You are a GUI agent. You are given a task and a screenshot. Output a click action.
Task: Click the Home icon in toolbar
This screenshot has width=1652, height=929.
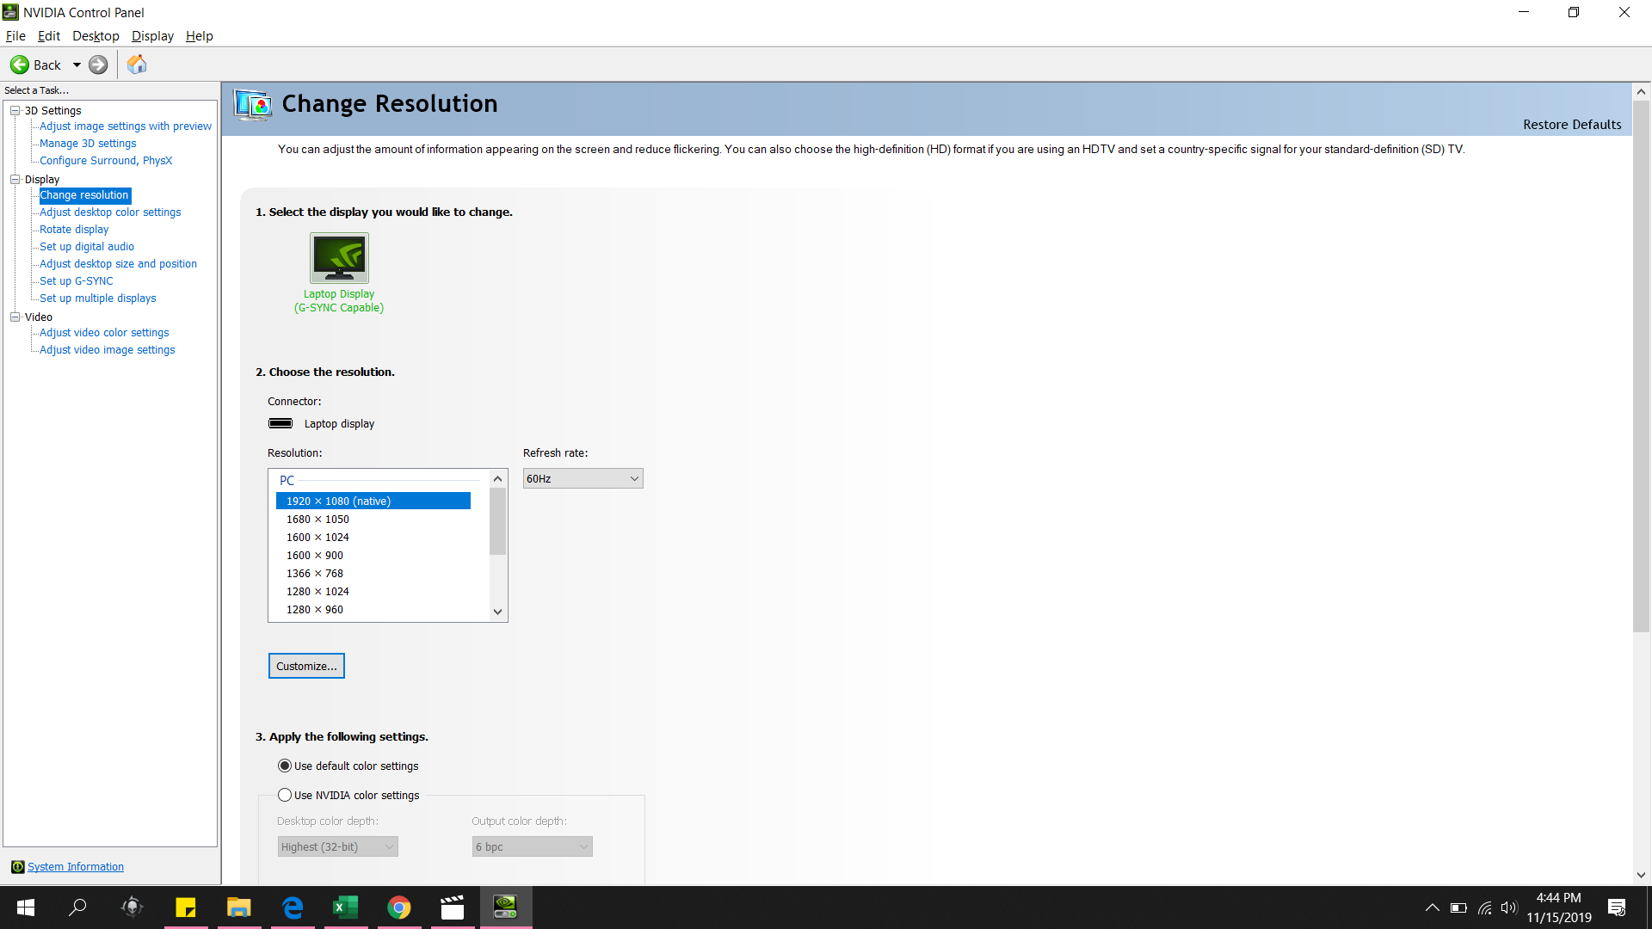pyautogui.click(x=137, y=65)
